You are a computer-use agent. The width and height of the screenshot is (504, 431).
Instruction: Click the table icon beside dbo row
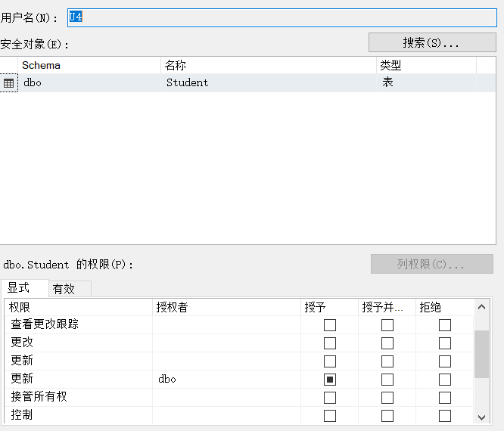pyautogui.click(x=8, y=83)
